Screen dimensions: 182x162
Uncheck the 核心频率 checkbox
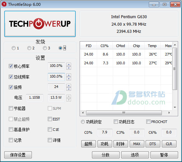[x=11, y=66]
